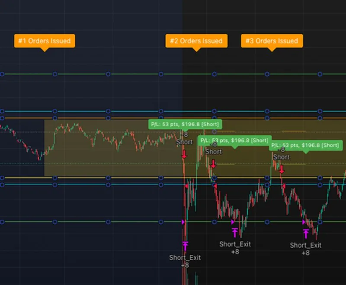Click the leftmost Short_Exit +8 text
The height and width of the screenshot is (285, 346).
coord(185,261)
